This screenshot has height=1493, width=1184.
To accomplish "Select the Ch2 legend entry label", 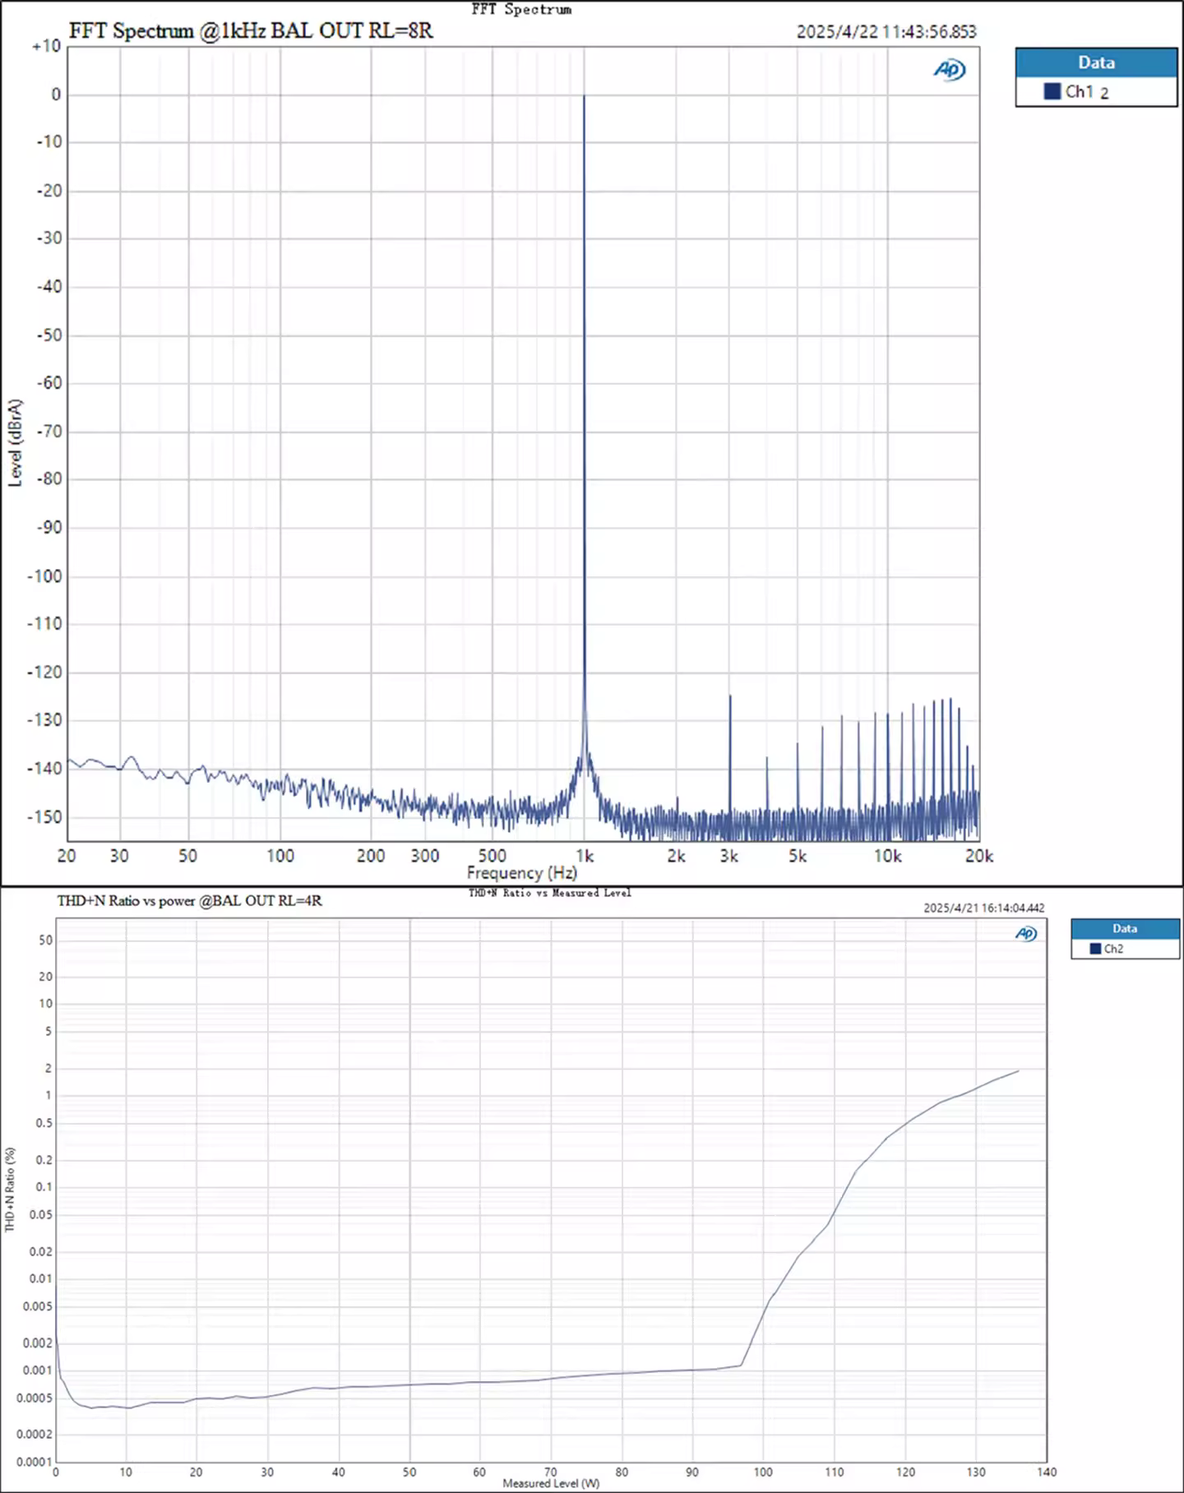I will (x=1114, y=949).
